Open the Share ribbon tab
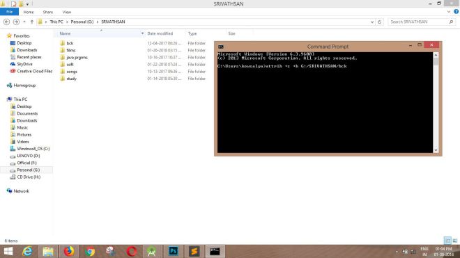The width and height of the screenshot is (460, 258). [48, 12]
